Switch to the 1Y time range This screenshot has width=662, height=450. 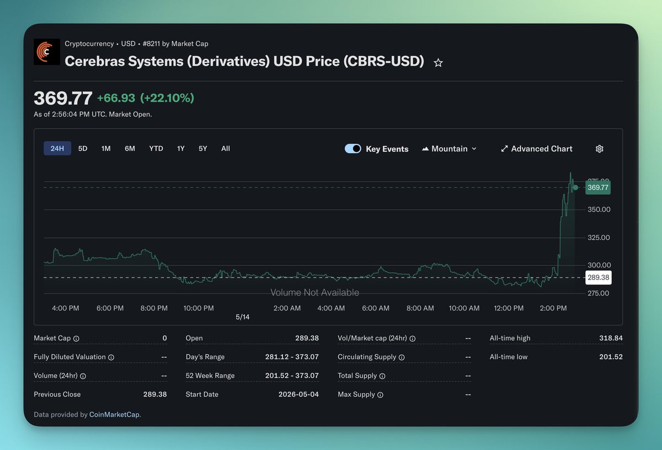click(x=181, y=148)
